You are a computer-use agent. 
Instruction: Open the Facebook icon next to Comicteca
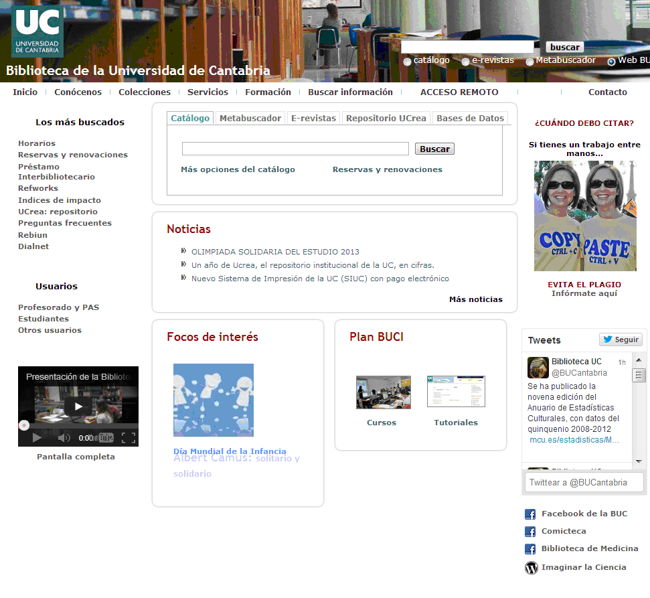(530, 532)
